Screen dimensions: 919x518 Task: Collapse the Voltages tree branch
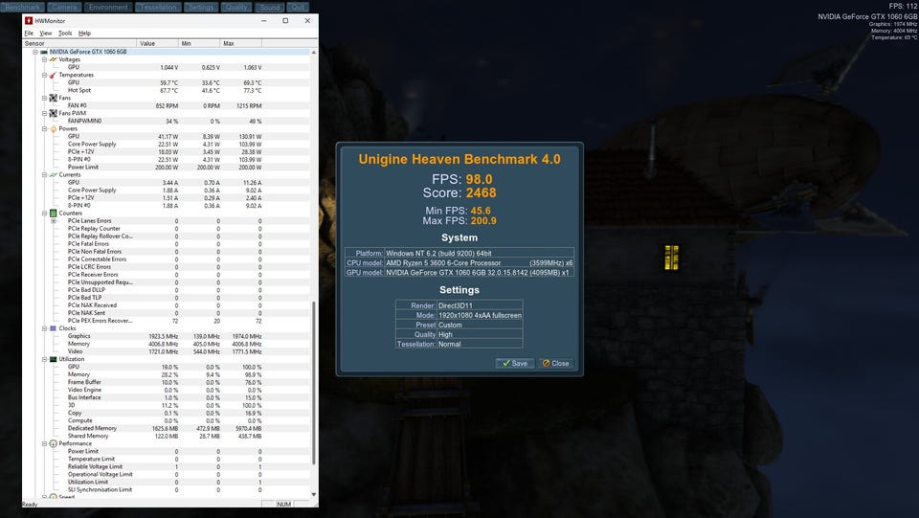(45, 59)
